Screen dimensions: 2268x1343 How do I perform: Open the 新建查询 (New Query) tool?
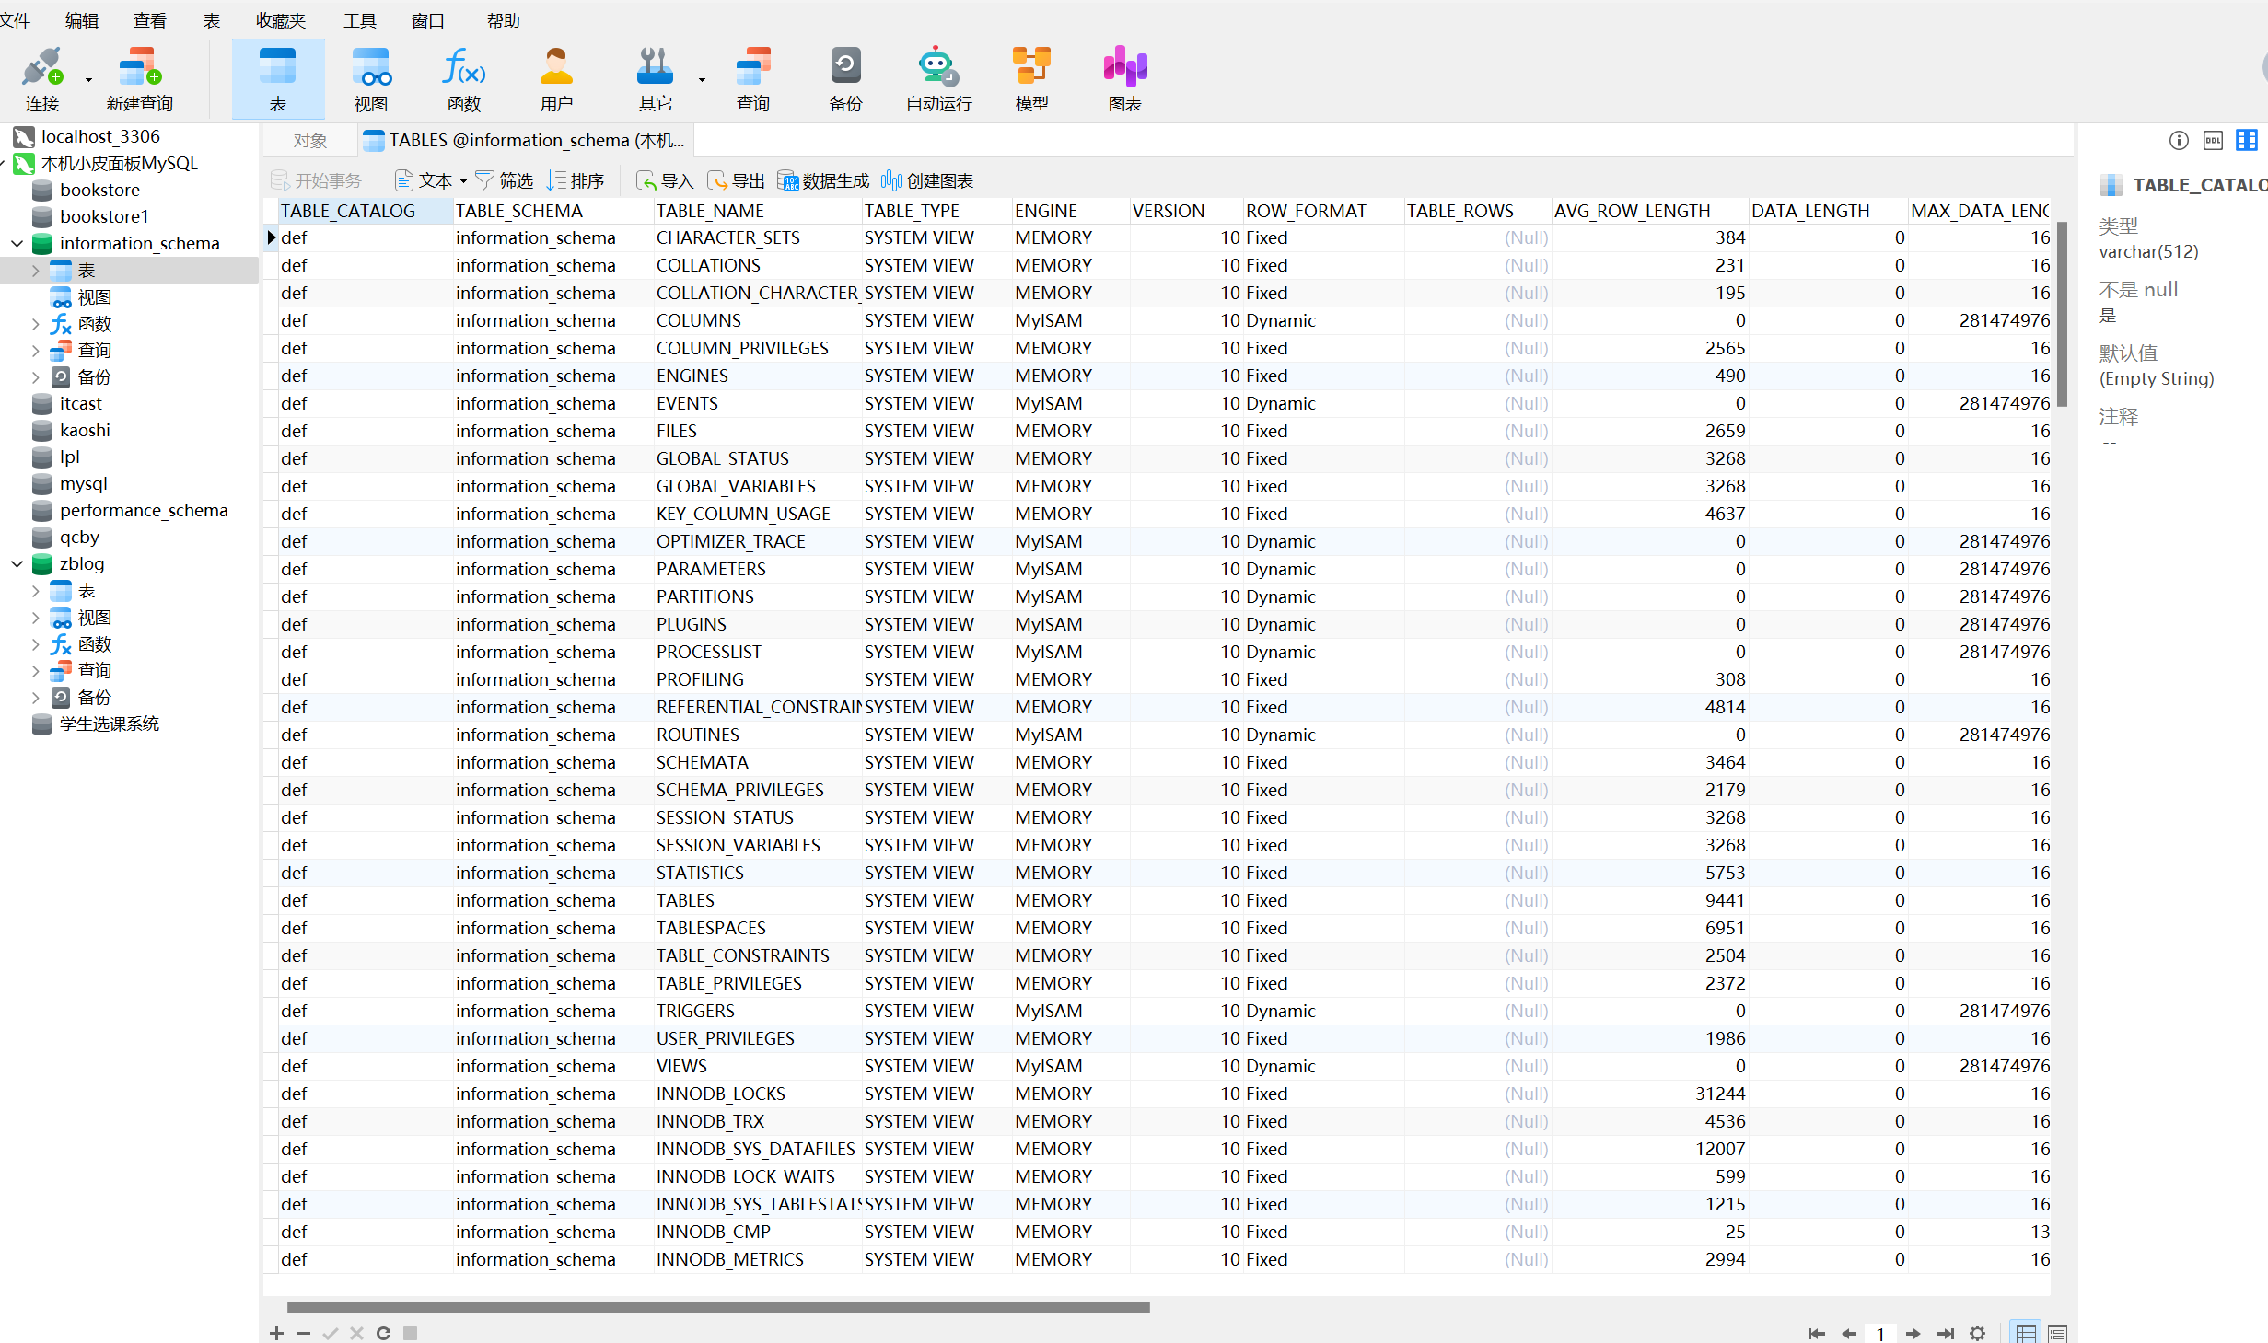click(138, 78)
